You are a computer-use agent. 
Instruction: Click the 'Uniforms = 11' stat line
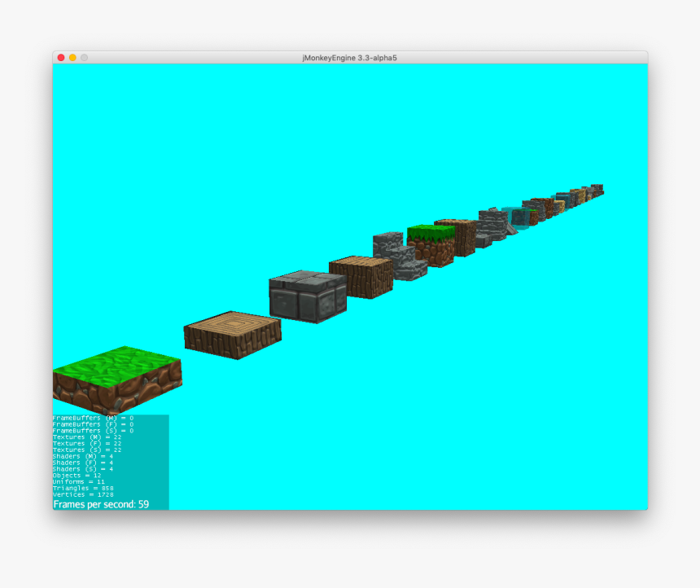[79, 481]
